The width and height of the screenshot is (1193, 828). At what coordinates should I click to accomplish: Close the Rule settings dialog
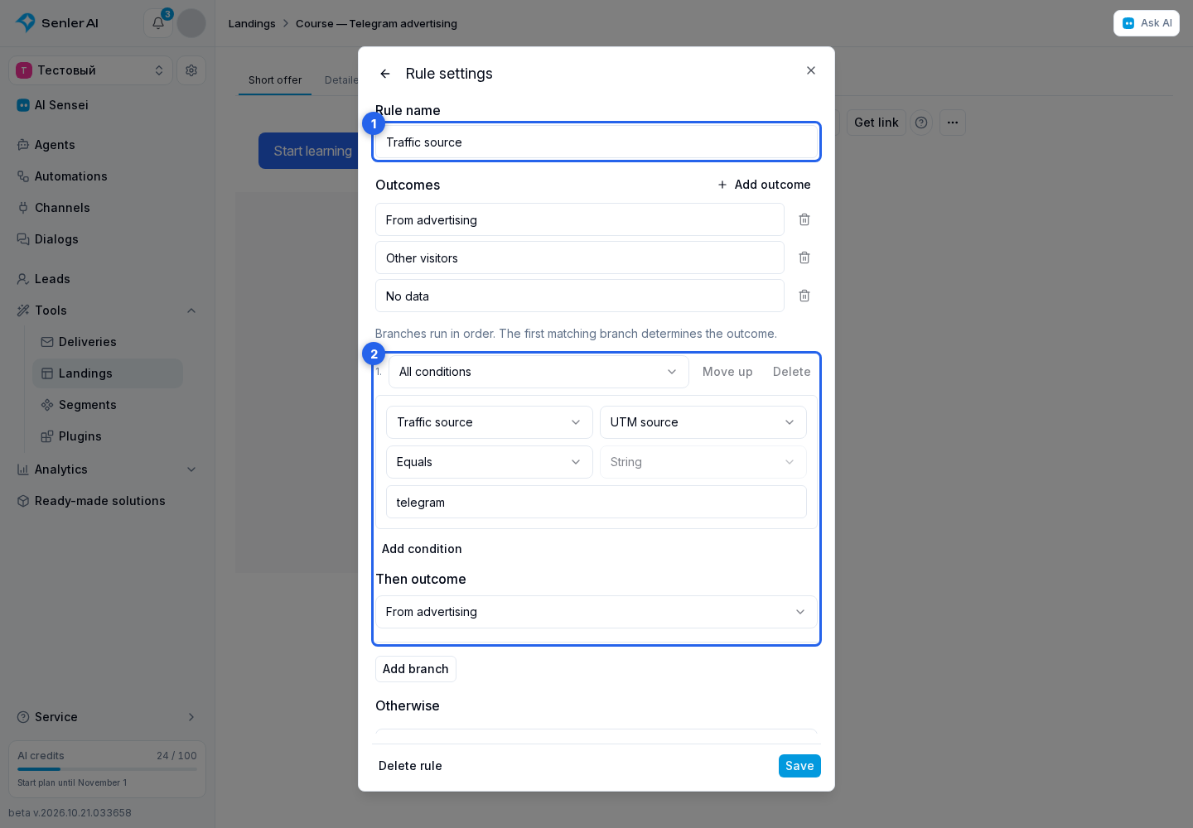[811, 70]
